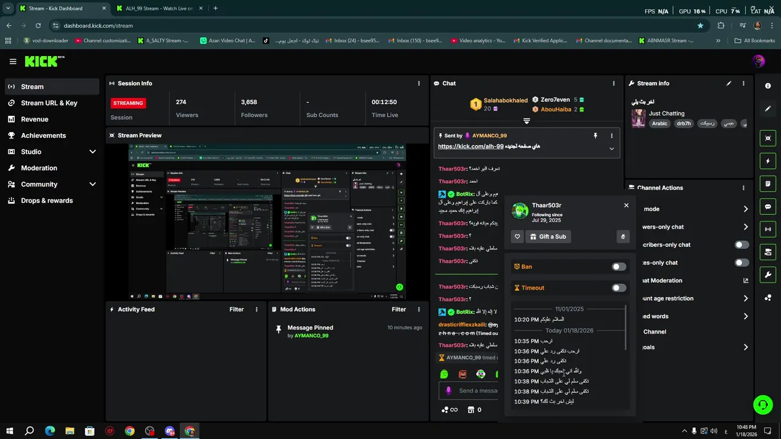Open the slow mode chevron
Viewport: 781px width, 439px height.
coord(746,209)
